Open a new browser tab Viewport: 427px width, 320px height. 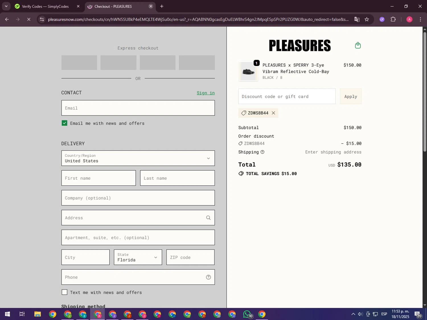point(162,6)
